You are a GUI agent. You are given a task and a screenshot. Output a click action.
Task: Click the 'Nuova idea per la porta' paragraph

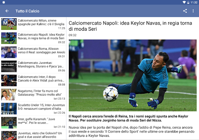coord(131,131)
